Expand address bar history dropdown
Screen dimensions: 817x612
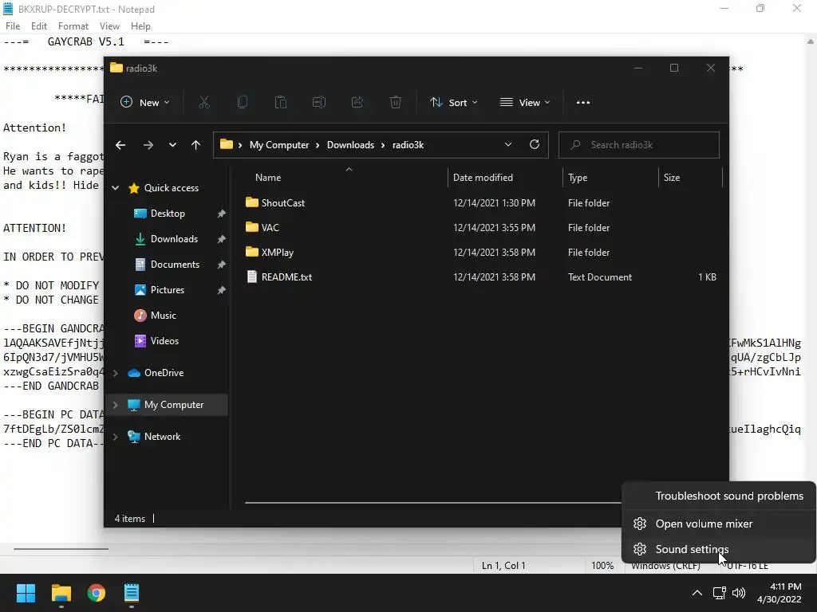[x=508, y=145]
